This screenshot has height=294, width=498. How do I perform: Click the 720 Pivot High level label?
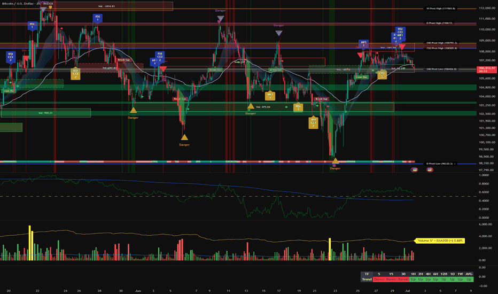[441, 48]
